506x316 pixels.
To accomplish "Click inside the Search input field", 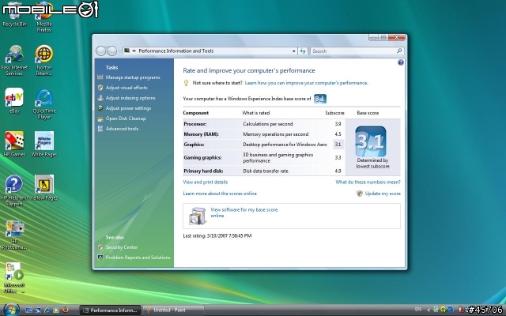I will pyautogui.click(x=353, y=51).
